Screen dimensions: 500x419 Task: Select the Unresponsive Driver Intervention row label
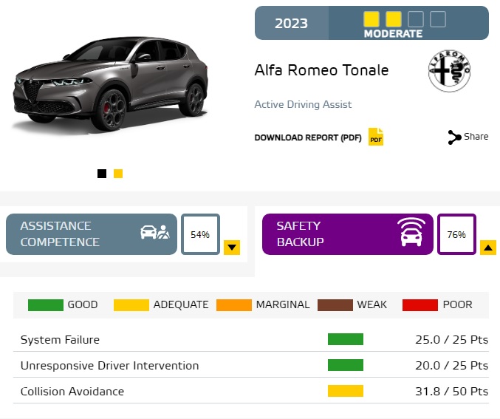[110, 365]
